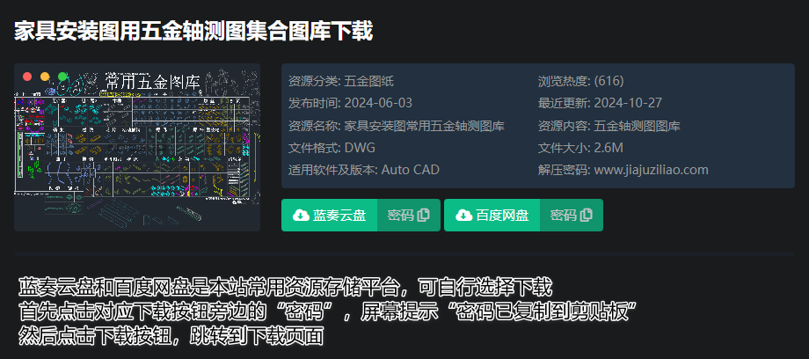Copy the 蓝奏云盘 密码 text button

coord(401,216)
